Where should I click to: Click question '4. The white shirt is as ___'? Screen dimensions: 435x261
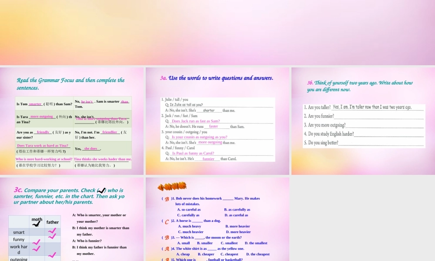point(207,248)
